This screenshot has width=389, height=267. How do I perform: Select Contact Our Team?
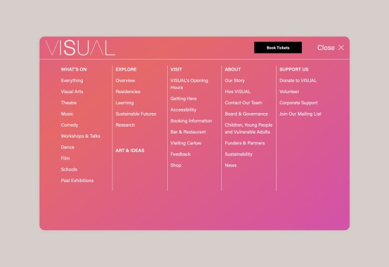point(243,103)
